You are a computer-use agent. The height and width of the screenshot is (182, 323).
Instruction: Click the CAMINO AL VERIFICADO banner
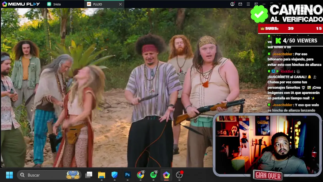(296, 13)
